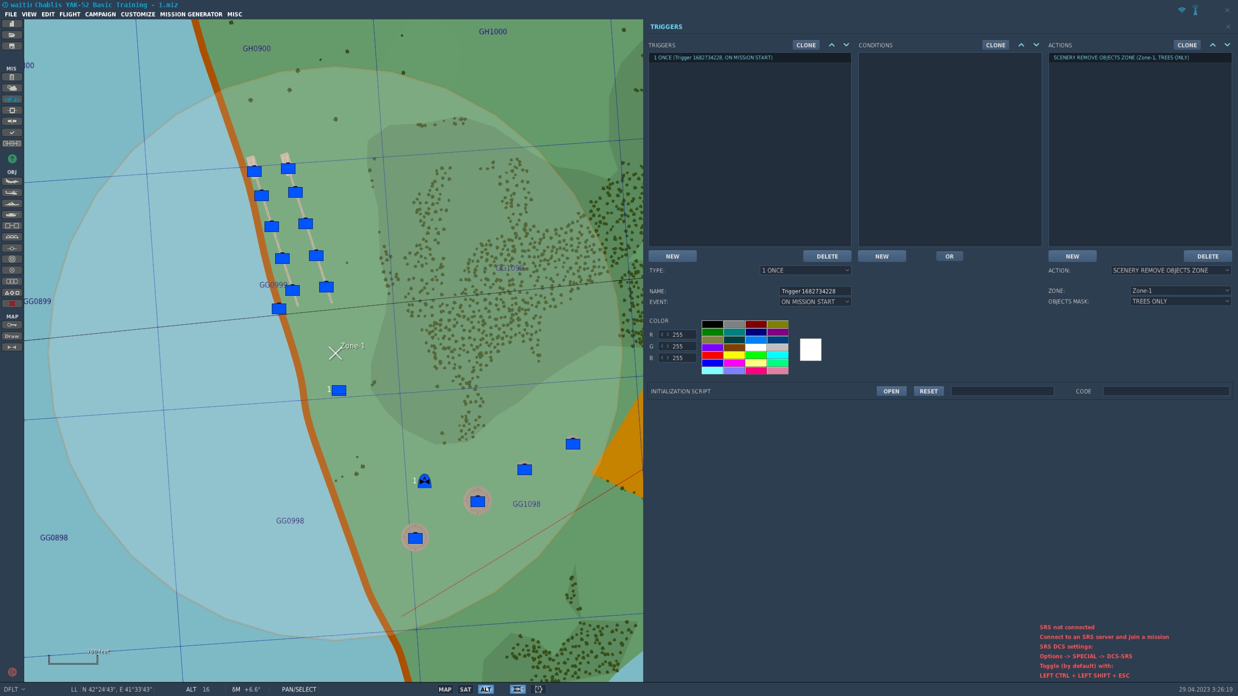1238x696 pixels.
Task: Click the red X delete tool
Action: tap(12, 304)
